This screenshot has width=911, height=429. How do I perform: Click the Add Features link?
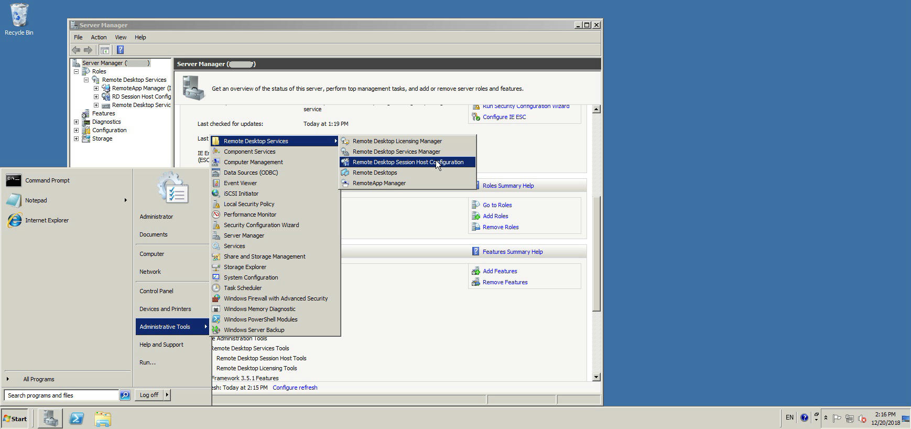[x=500, y=271]
